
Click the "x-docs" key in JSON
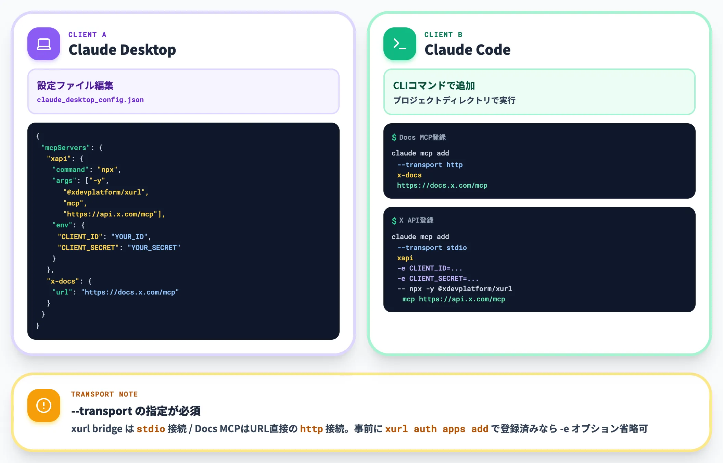click(63, 281)
